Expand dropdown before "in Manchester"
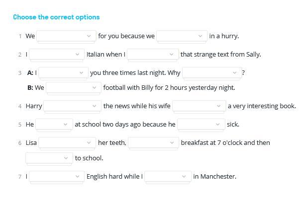302x202 pixels. [168, 176]
